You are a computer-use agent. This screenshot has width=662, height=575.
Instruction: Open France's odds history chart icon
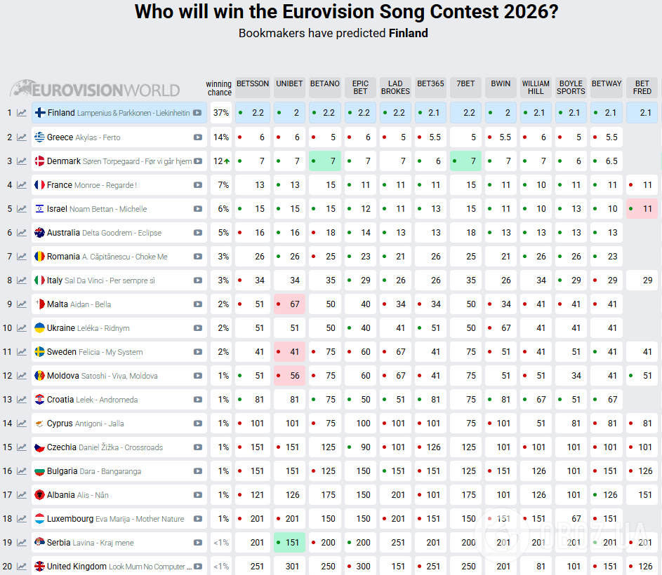22,185
